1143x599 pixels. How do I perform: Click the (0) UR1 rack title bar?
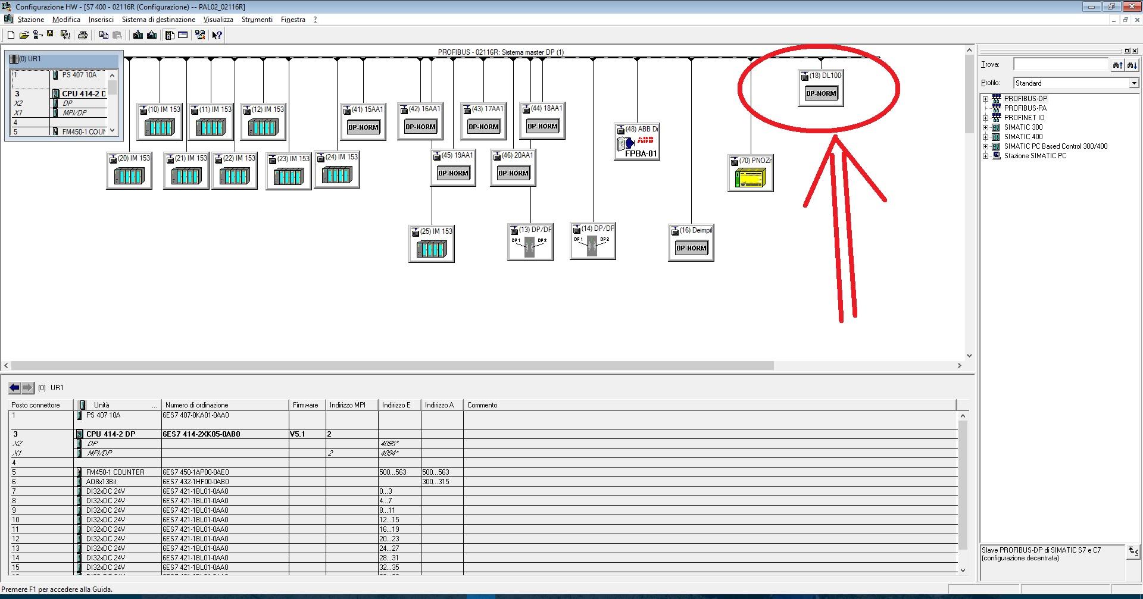coord(64,59)
